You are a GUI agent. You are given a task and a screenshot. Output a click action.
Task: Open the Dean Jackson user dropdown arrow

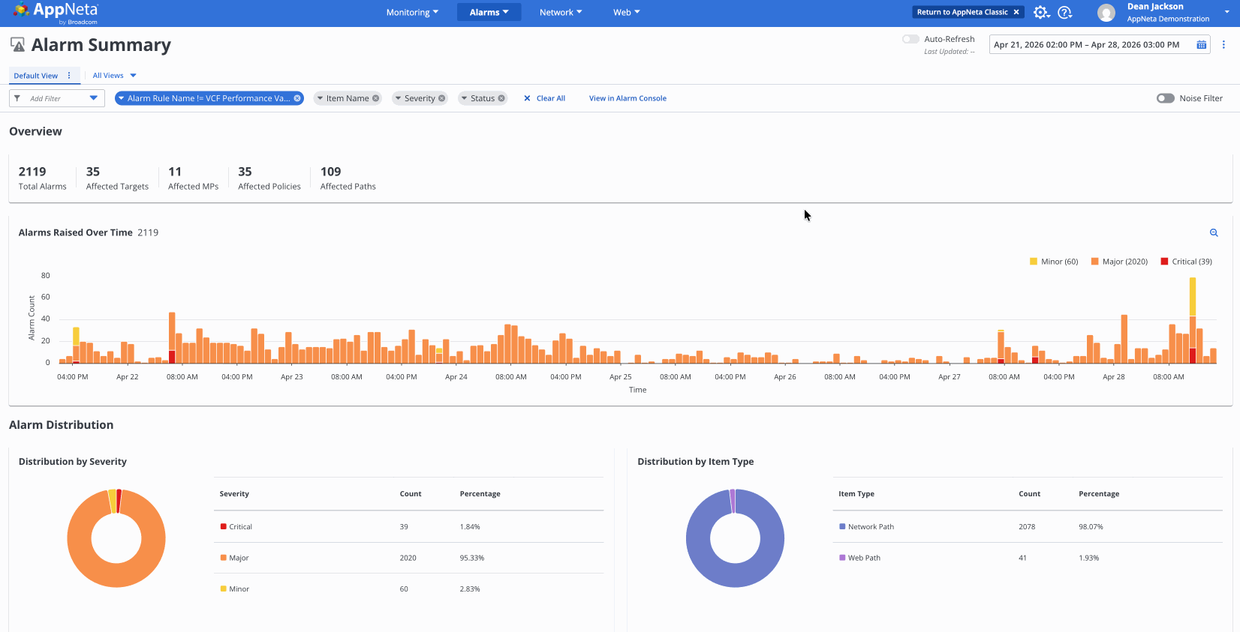point(1227,13)
